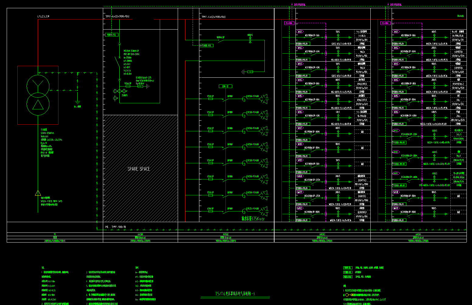
Task: Click the PE TMY-100×10 busbar label
Action: 115,227
